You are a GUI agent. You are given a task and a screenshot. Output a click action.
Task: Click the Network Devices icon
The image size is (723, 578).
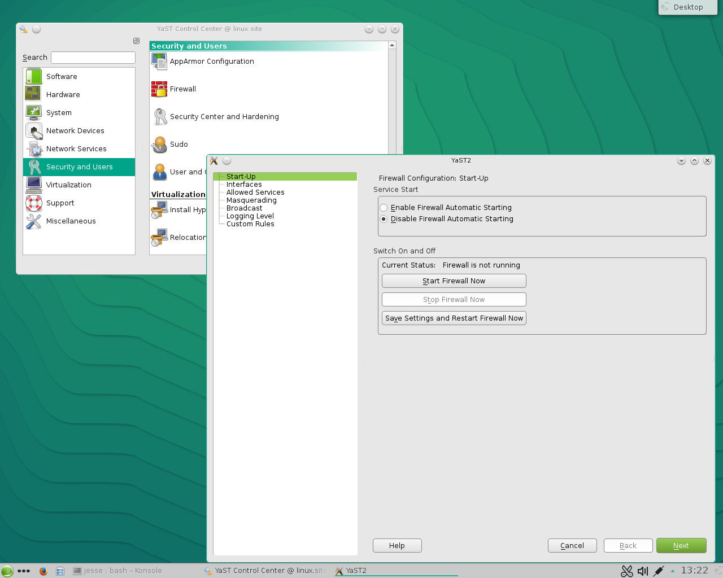tap(34, 131)
